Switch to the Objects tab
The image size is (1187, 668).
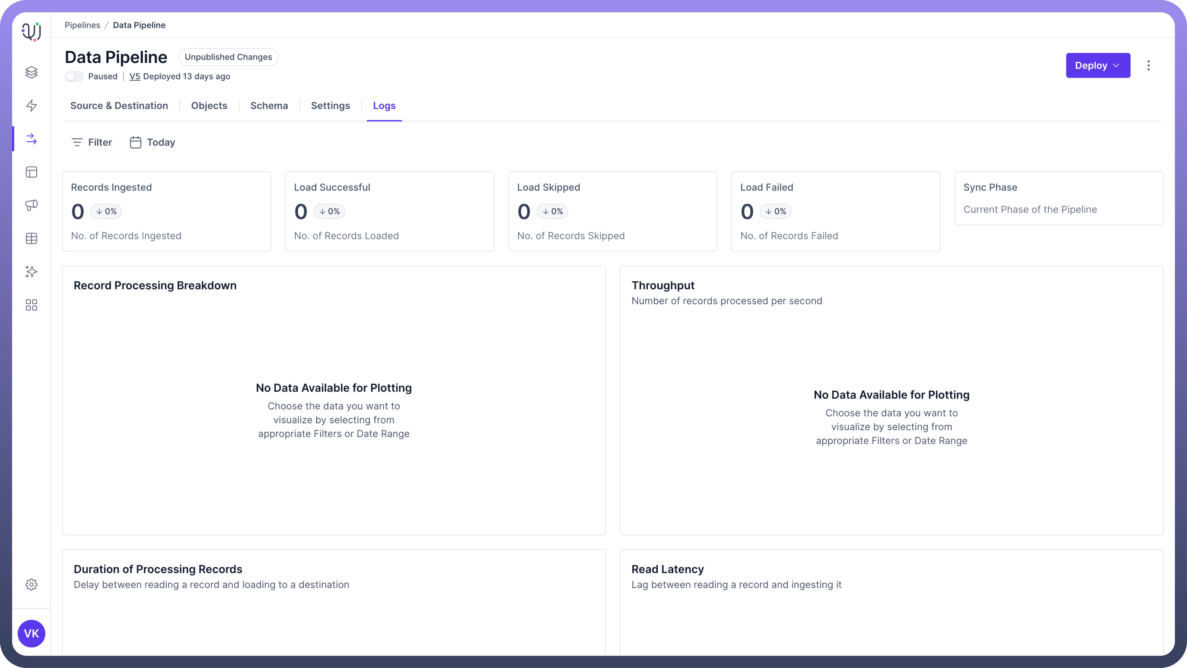[209, 105]
